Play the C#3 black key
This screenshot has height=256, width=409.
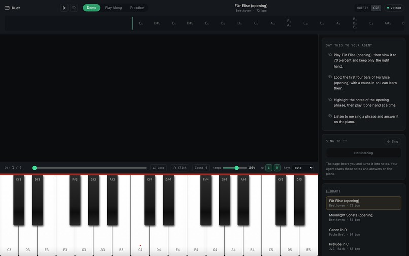pos(19,200)
